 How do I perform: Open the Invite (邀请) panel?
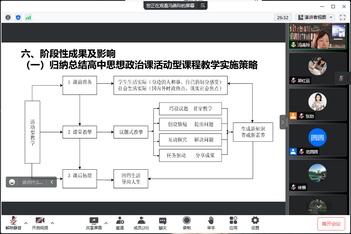pos(120,223)
